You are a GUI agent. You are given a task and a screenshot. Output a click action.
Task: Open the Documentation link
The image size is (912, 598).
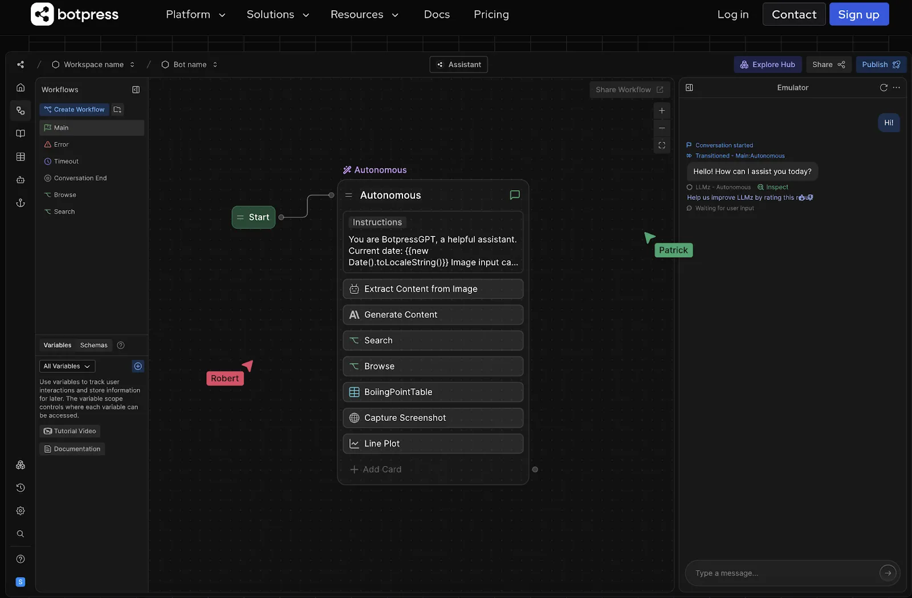[72, 449]
